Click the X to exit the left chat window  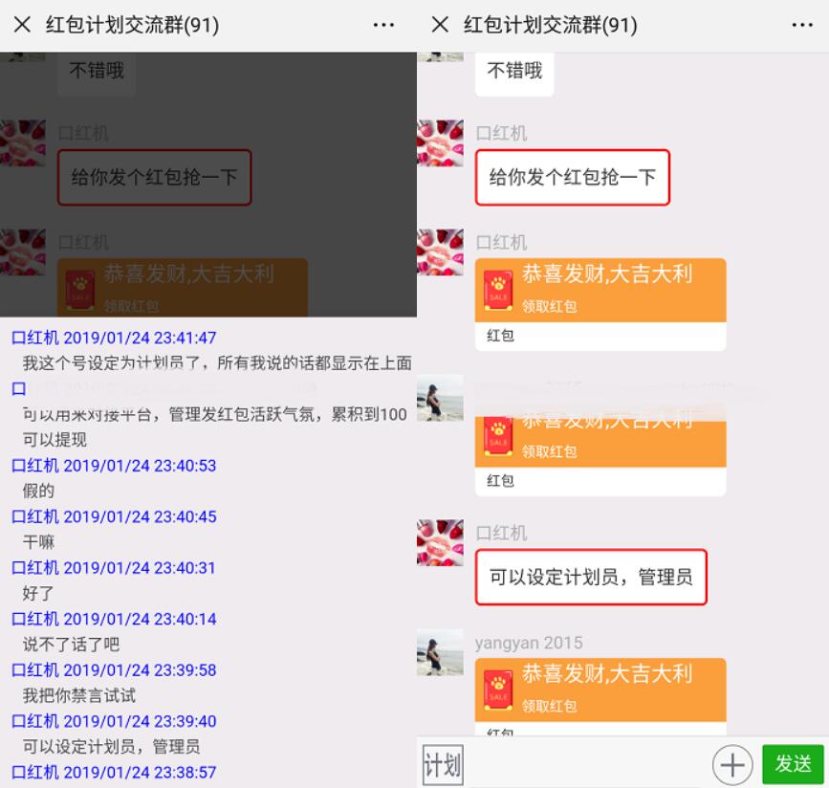coord(21,24)
